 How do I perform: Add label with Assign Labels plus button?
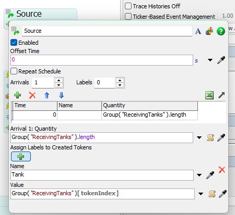pos(21,157)
